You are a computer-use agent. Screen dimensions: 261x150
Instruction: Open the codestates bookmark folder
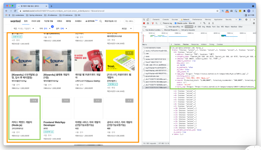coord(18,15)
